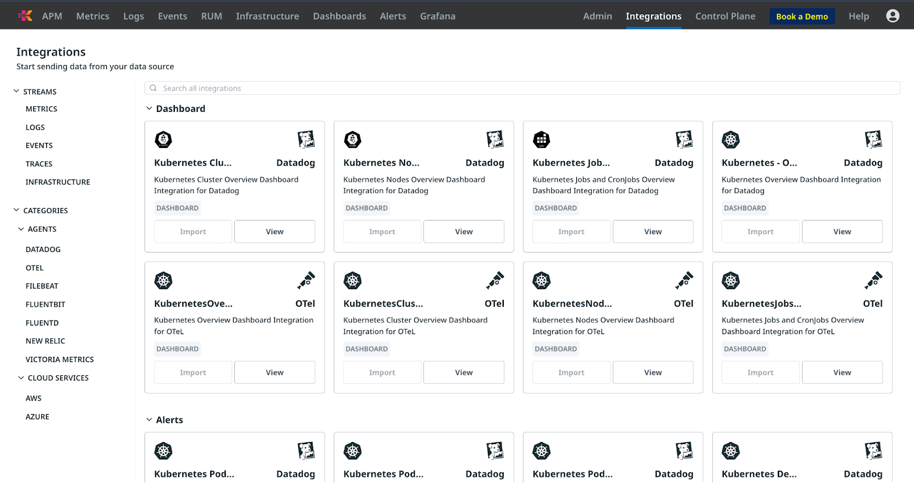
Task: Open Alerts in top navigation
Action: (x=393, y=16)
